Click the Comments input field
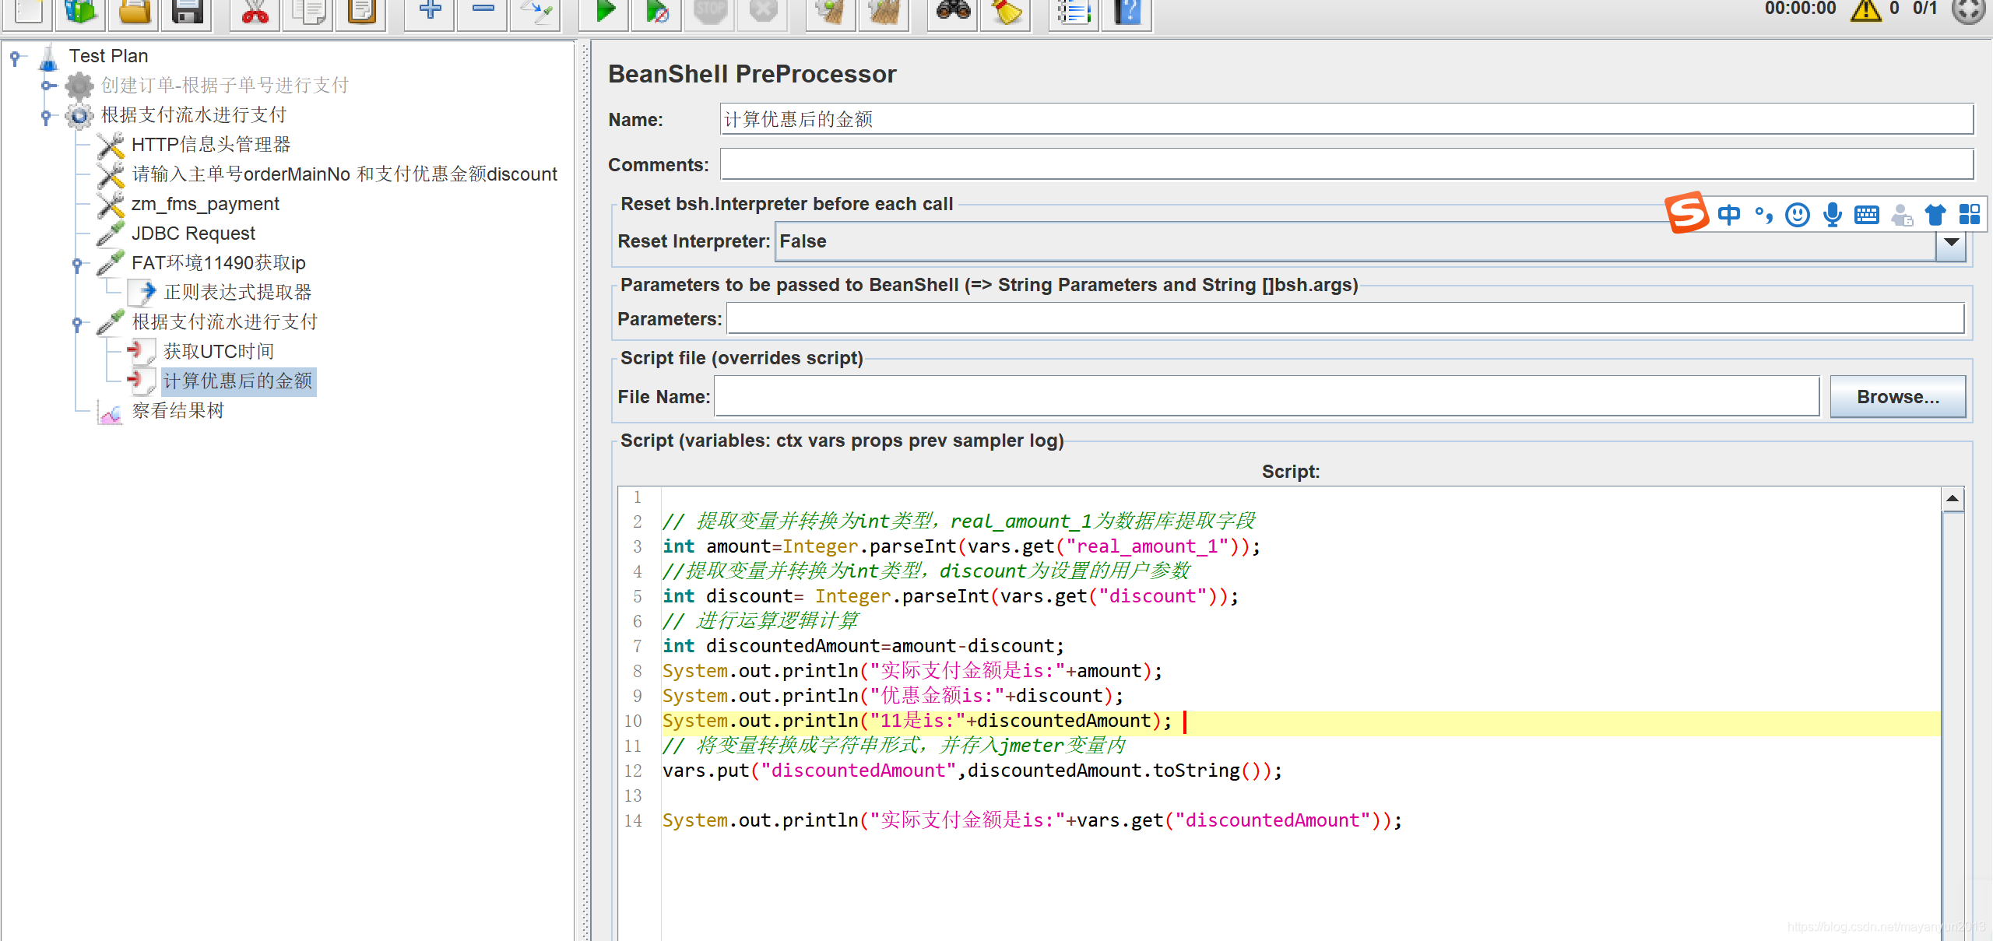Image resolution: width=1993 pixels, height=941 pixels. pyautogui.click(x=1346, y=164)
